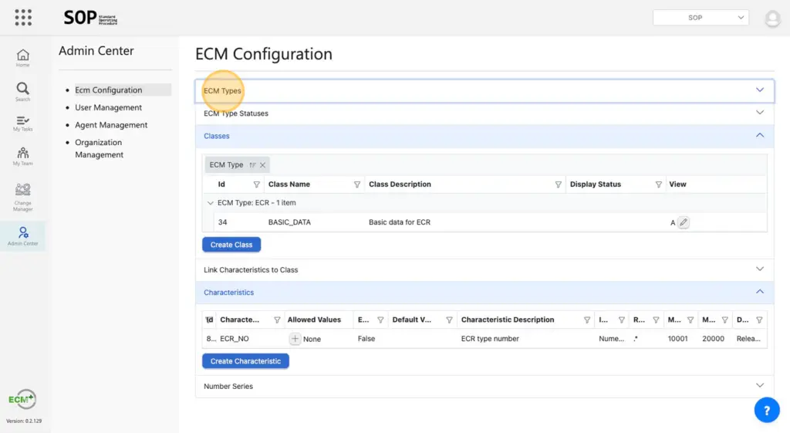This screenshot has width=790, height=433.
Task: Go to Home in sidebar
Action: 23,58
